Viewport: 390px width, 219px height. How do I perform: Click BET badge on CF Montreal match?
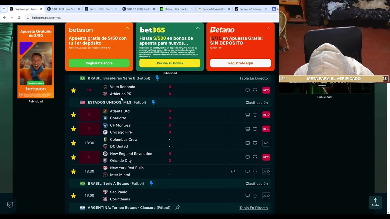(x=266, y=129)
